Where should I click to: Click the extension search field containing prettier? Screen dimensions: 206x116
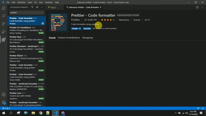tap(27, 13)
